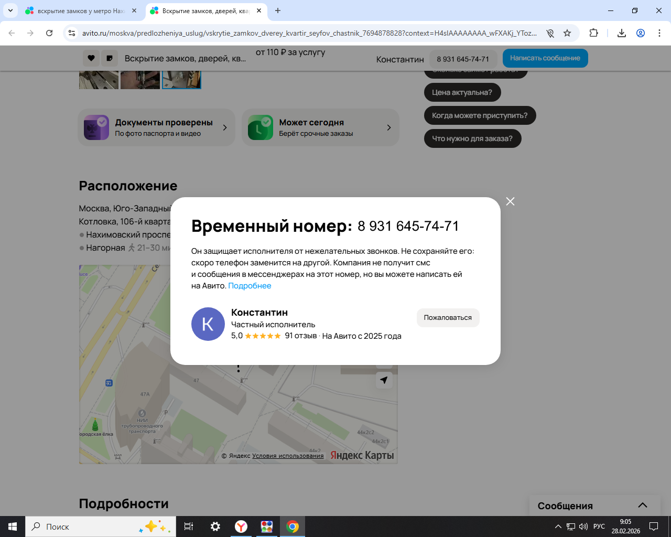671x537 pixels.
Task: Show hidden system tray icons
Action: (558, 527)
